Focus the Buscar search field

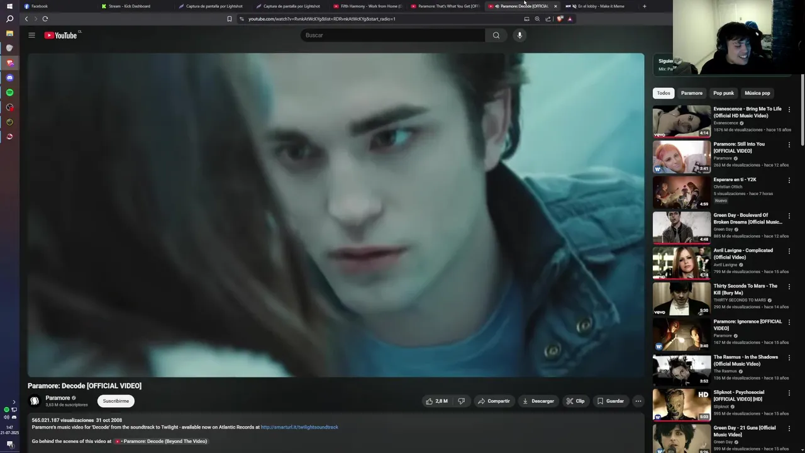(x=392, y=35)
